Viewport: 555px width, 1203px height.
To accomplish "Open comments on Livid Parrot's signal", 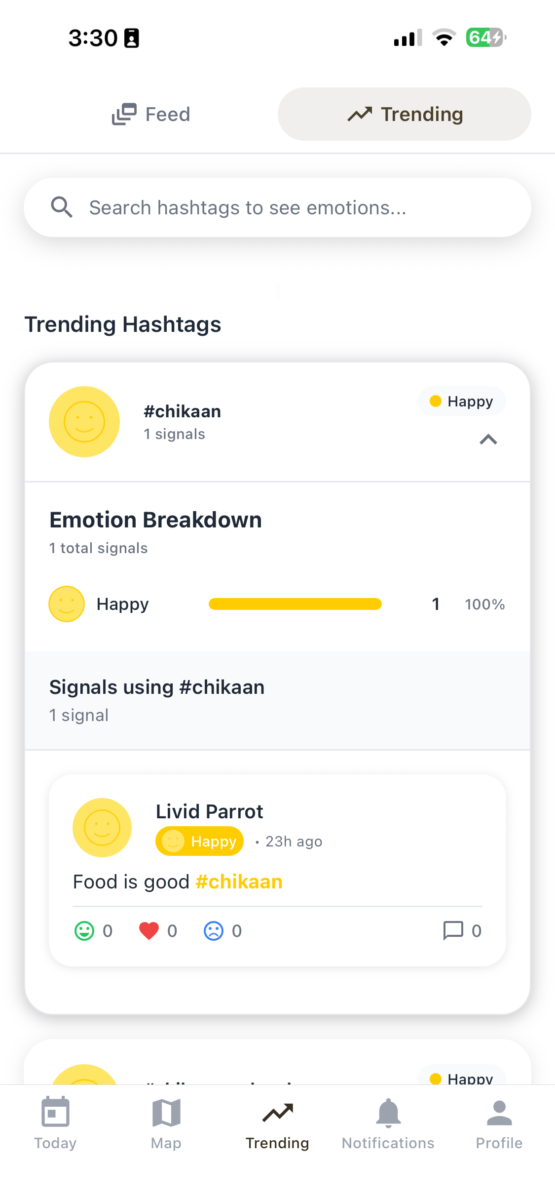I will click(x=452, y=930).
